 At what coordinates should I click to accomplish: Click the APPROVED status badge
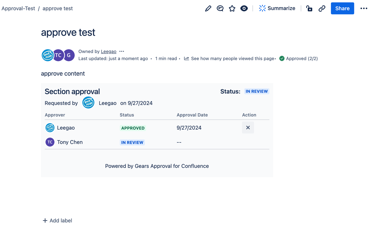(133, 128)
